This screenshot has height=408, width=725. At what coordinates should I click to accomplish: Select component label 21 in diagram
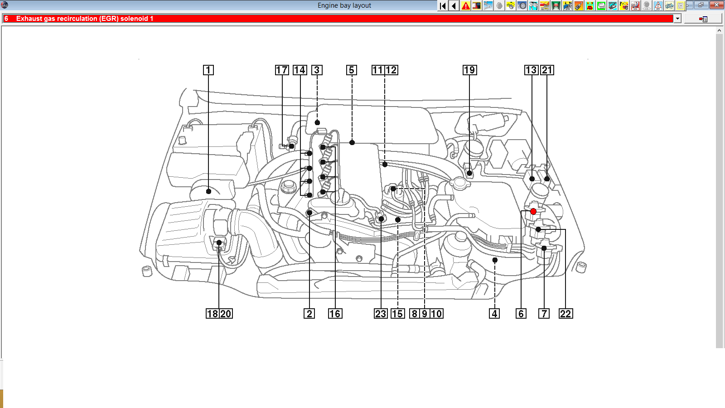point(547,70)
